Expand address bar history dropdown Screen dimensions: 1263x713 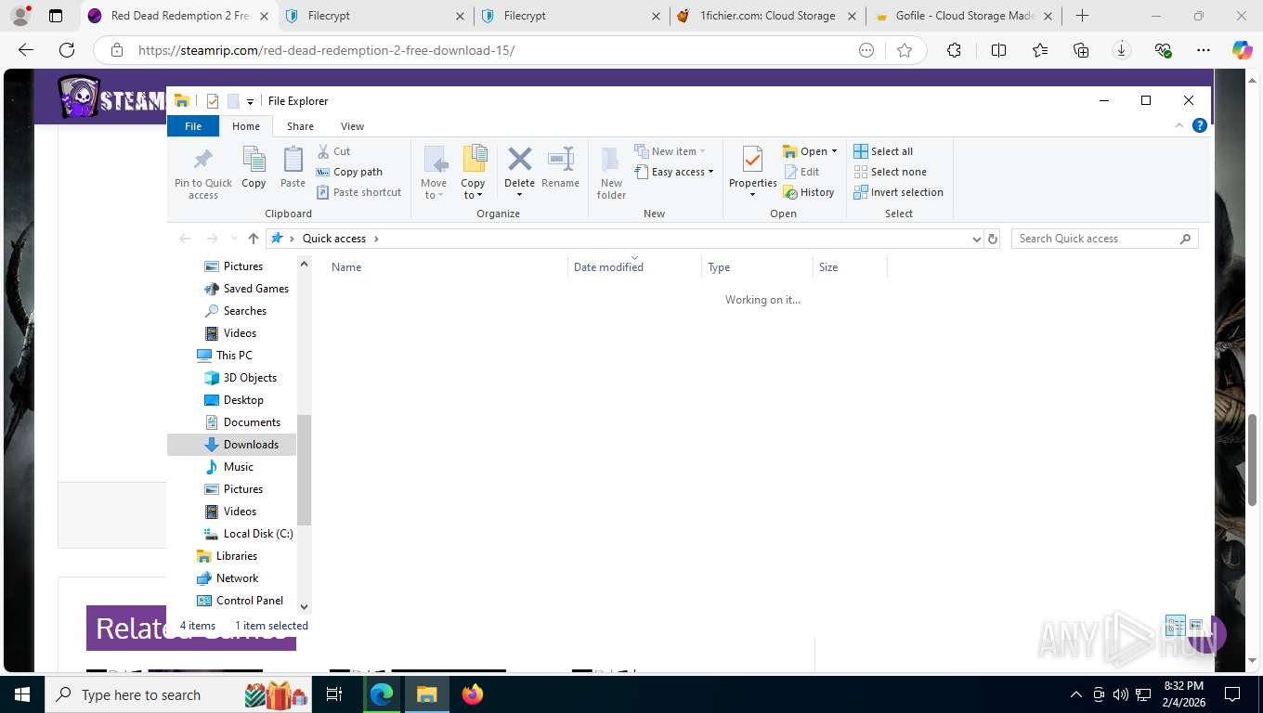pyautogui.click(x=976, y=239)
